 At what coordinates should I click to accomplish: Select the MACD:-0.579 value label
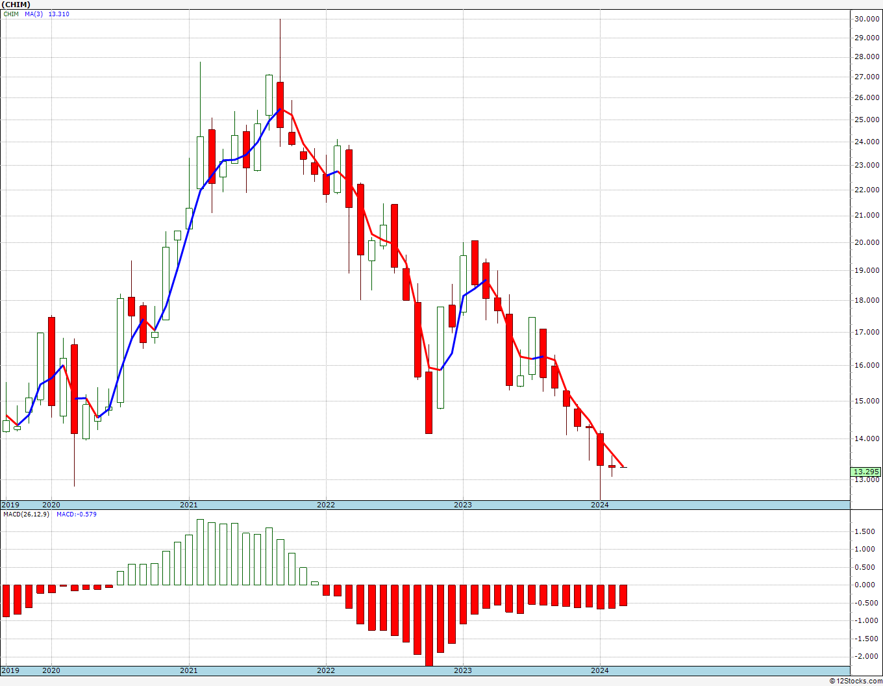coord(77,514)
